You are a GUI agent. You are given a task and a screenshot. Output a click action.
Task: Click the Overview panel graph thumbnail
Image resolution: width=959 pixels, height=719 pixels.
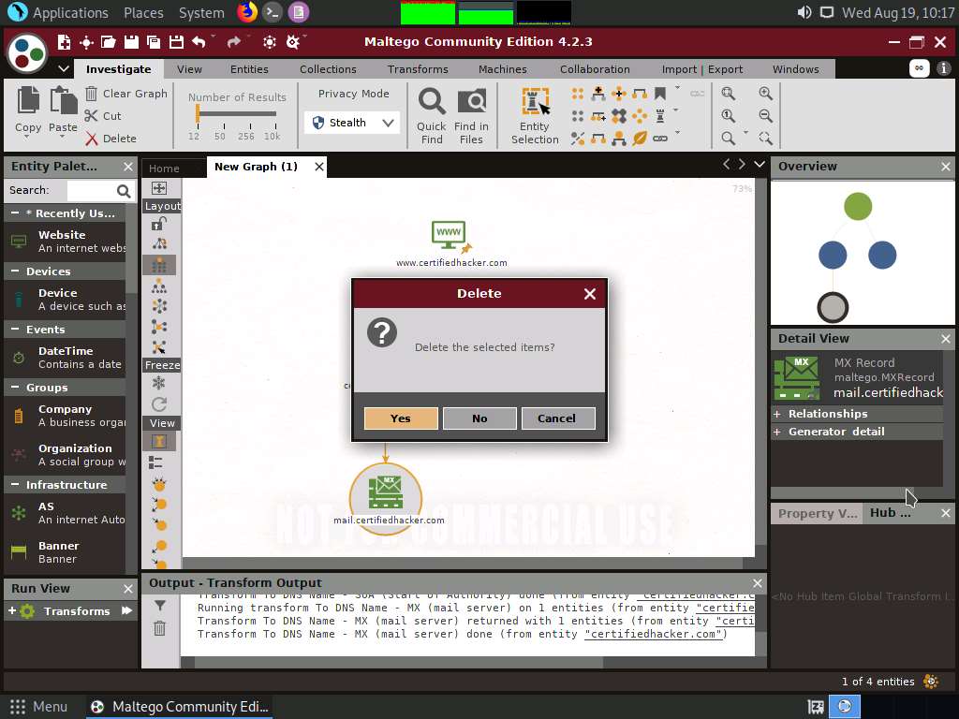point(863,253)
